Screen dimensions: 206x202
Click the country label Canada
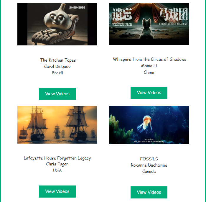(149, 171)
